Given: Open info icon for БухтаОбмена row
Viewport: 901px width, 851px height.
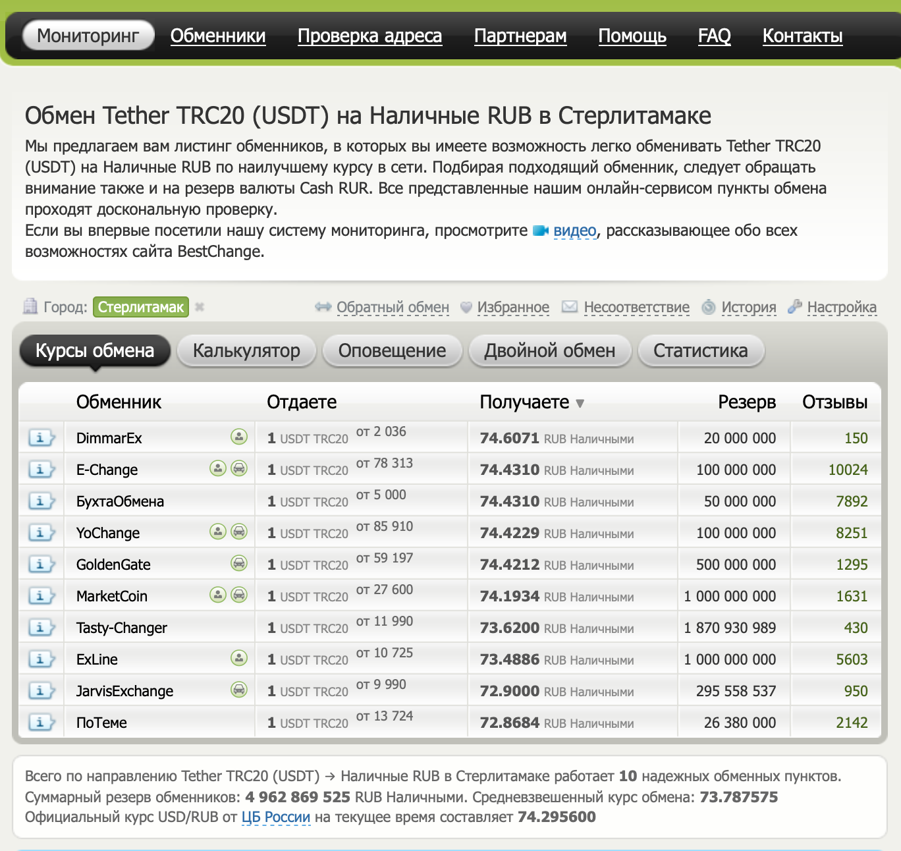Looking at the screenshot, I should tap(41, 501).
